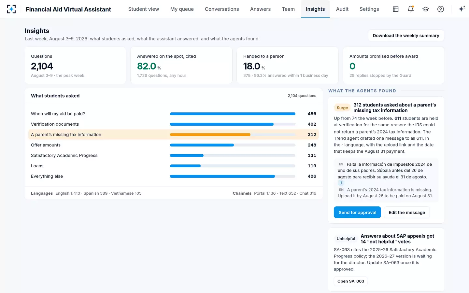469x293 pixels.
Task: Open the layout panel icon in header
Action: 396,9
